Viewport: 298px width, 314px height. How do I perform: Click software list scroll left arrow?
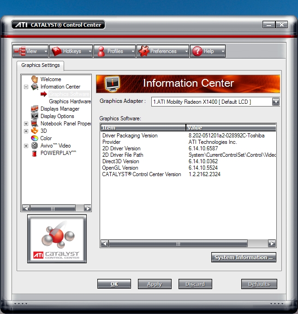pos(104,244)
